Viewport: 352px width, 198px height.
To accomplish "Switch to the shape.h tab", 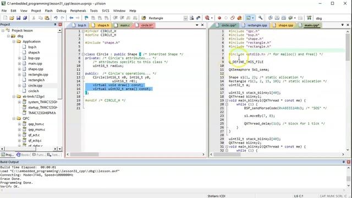I will pos(101,25).
